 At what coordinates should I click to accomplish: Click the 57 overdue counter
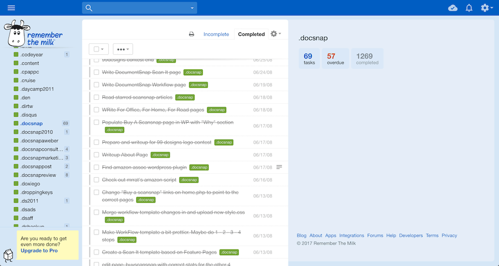(335, 58)
